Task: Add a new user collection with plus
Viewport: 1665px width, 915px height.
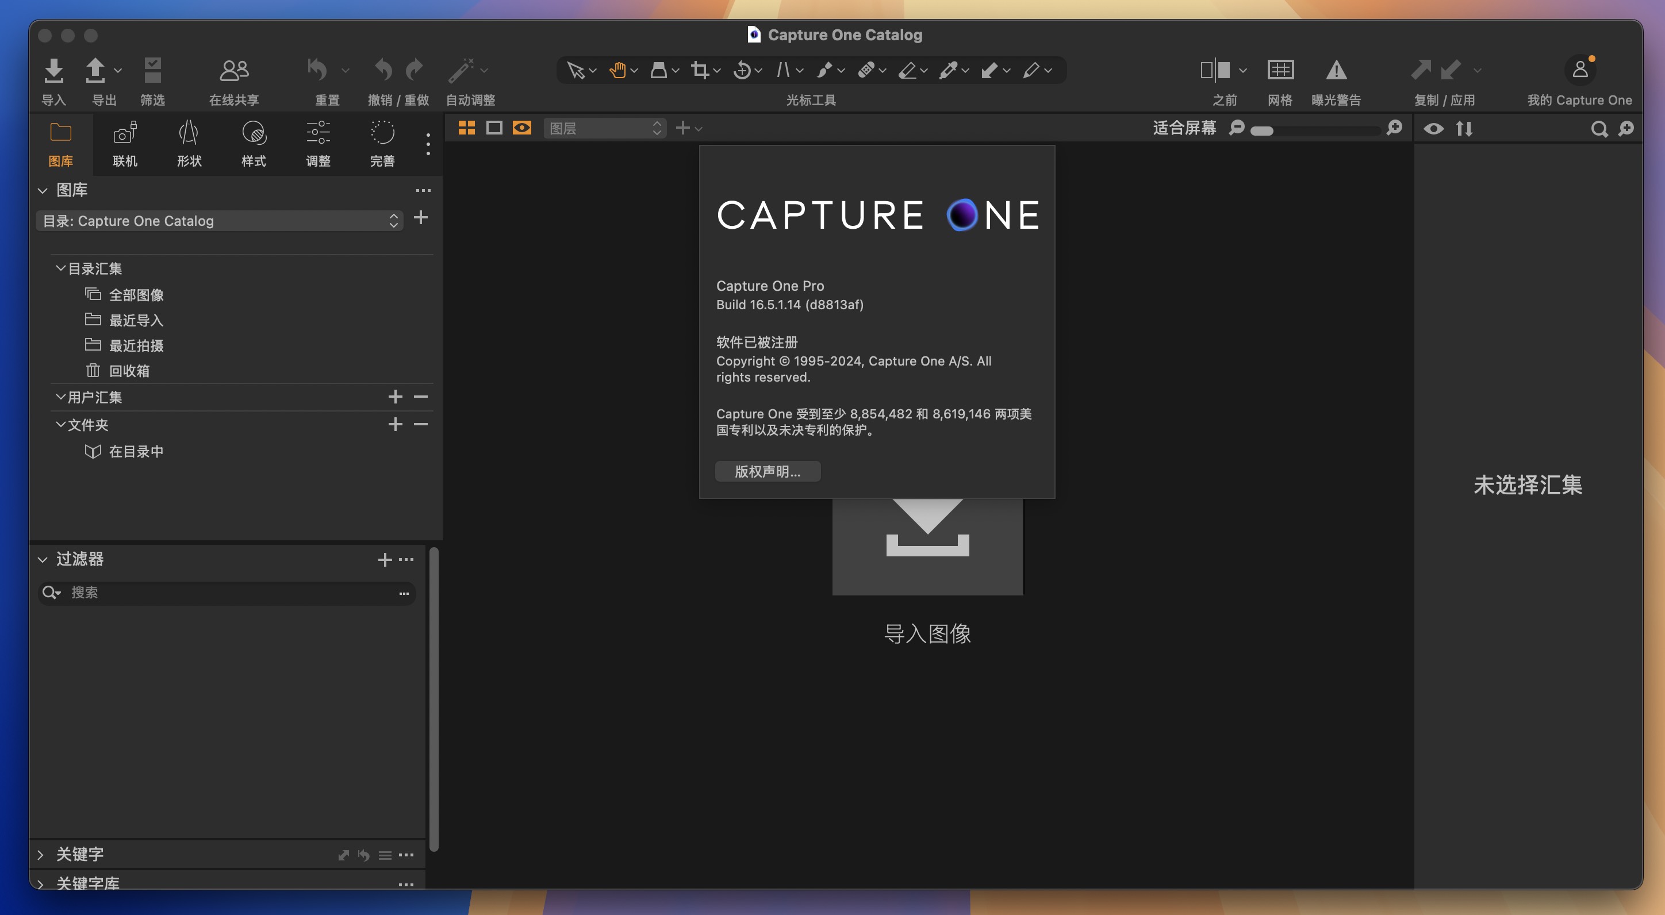Action: 395,396
